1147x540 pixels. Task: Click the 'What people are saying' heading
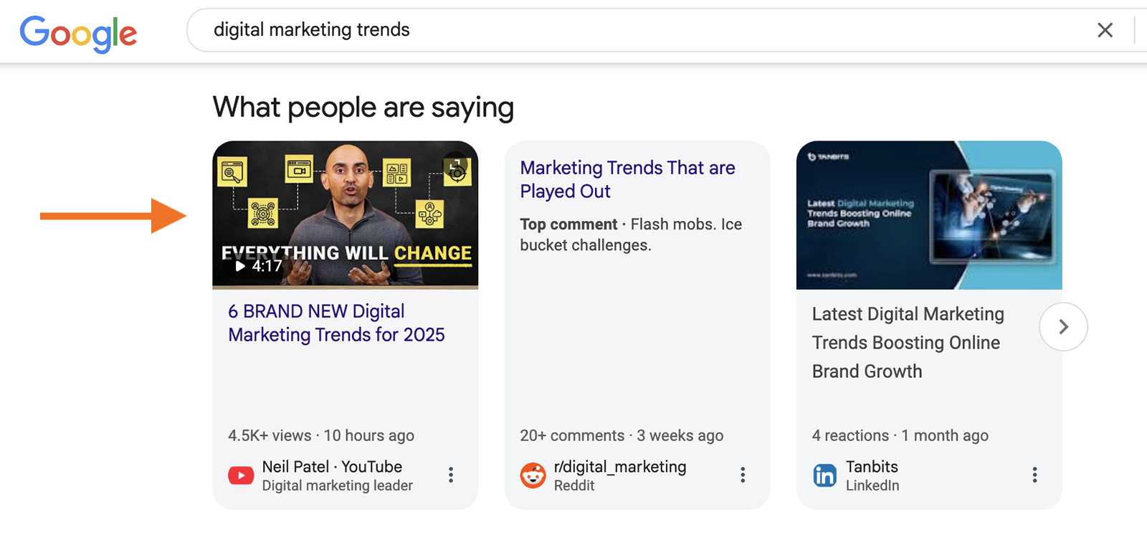coord(363,108)
